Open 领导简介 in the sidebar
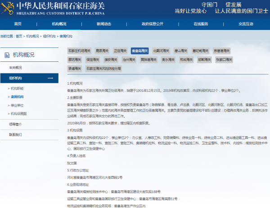270x211 pixels. [15, 124]
